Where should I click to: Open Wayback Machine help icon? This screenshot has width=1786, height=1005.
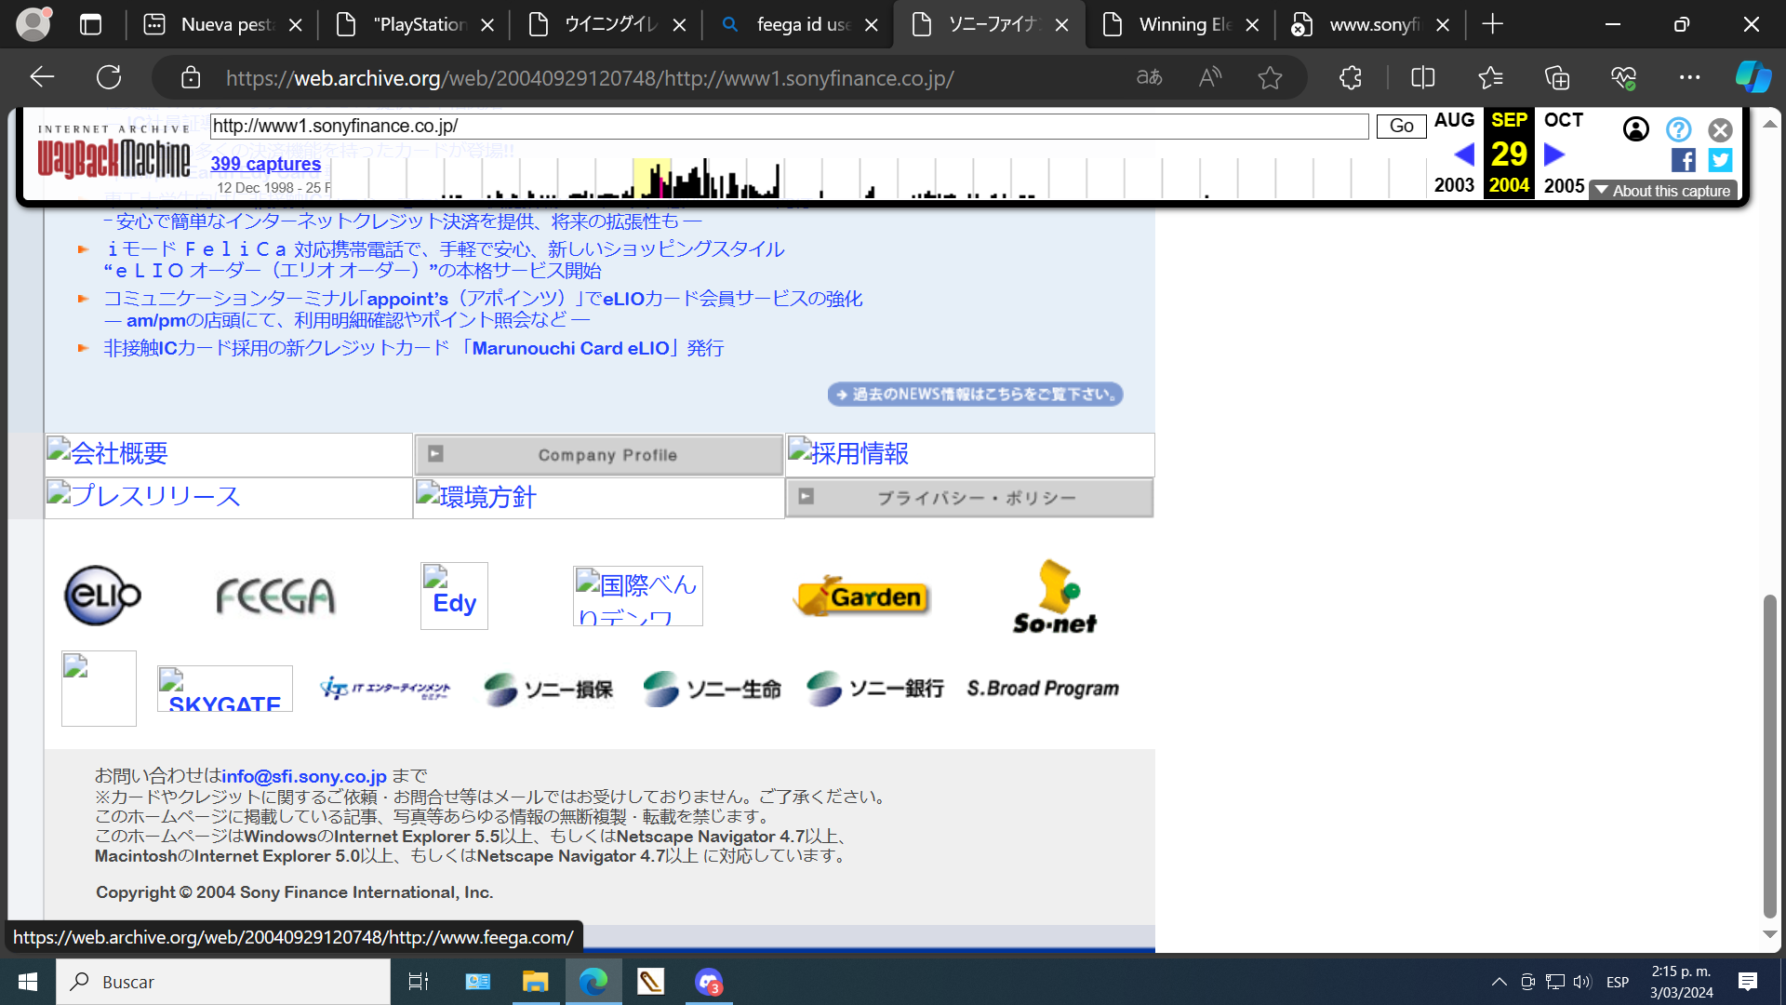1678,129
